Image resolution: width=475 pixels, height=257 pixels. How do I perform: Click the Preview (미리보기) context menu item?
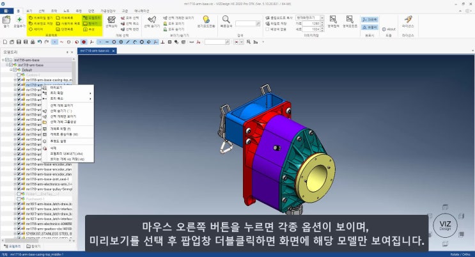pyautogui.click(x=56, y=88)
